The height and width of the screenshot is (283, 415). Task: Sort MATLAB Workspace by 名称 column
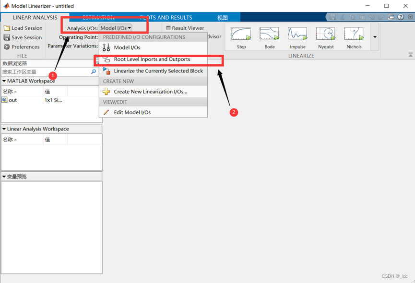pos(22,92)
